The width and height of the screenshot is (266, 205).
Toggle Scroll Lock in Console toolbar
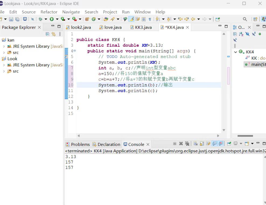tap(202, 144)
